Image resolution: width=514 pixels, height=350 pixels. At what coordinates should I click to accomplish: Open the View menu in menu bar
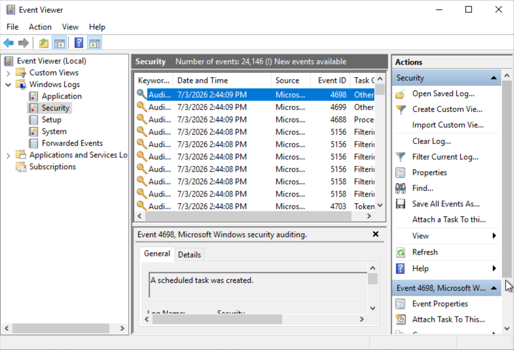click(x=70, y=27)
